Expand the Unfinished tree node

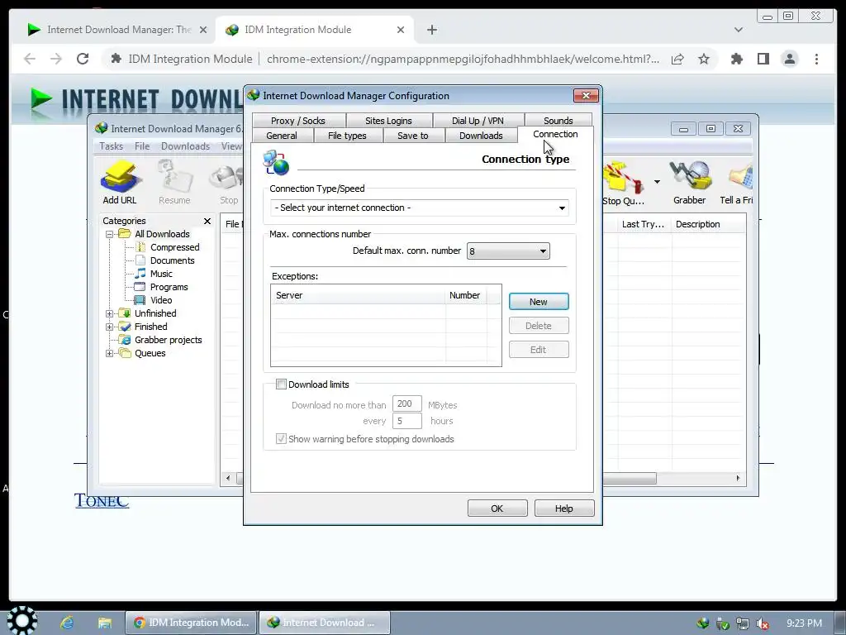tap(110, 313)
